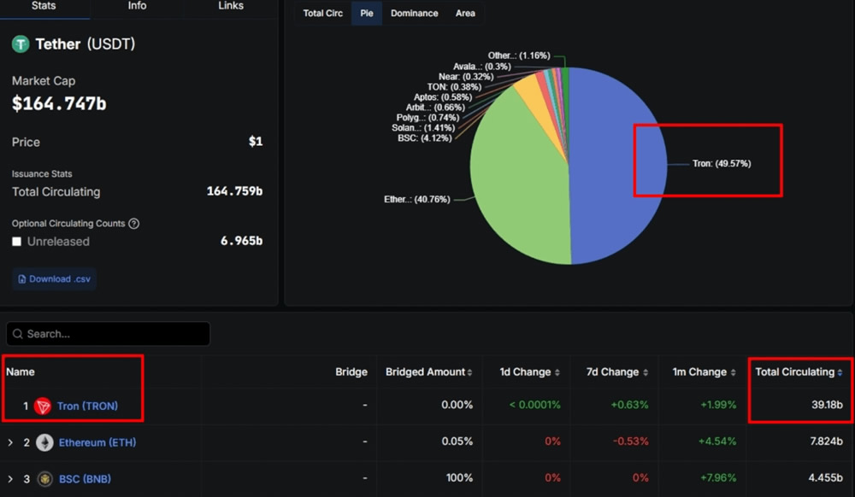Focus the Search input field
The height and width of the screenshot is (497, 855).
pos(108,334)
